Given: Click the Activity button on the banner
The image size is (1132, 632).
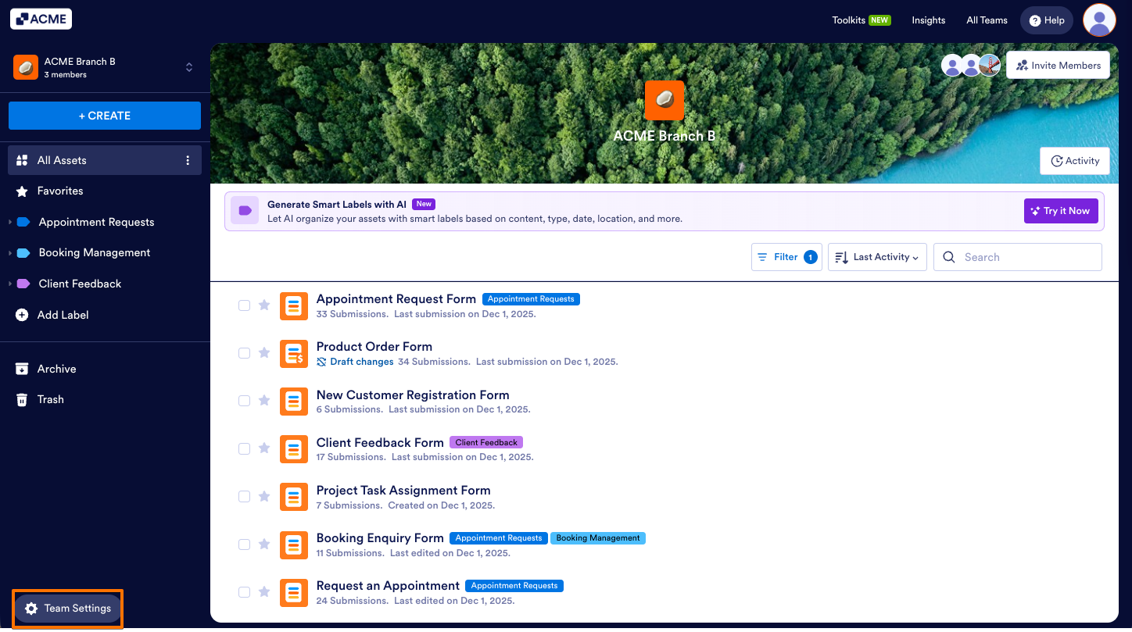Looking at the screenshot, I should pyautogui.click(x=1075, y=161).
